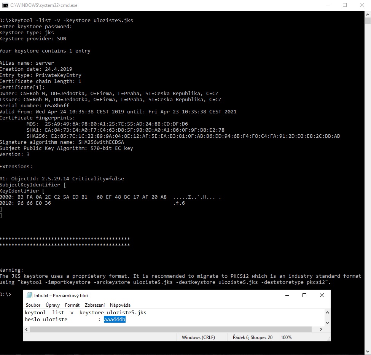Screen dimensions: 371x355
Task: Click the Notepad horizontal scrollbar thumb
Action: pyautogui.click(x=170, y=329)
